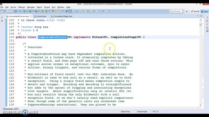The image size is (209, 117).
Task: Open the Debug dropdown arrow
Action: [x=27, y=11]
